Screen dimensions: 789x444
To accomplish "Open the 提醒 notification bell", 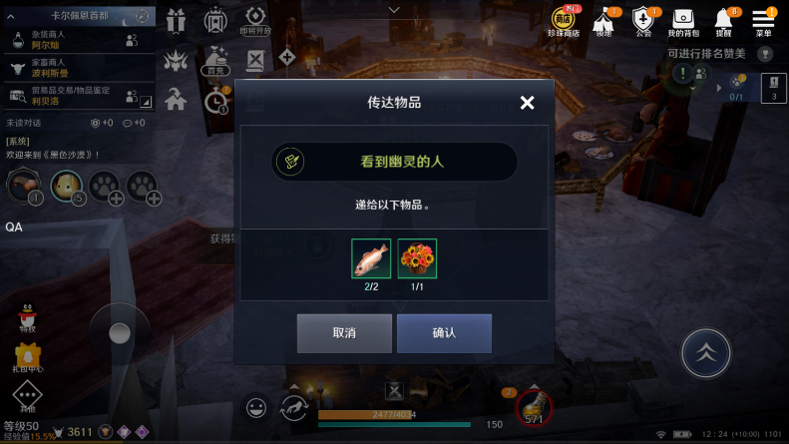I will click(x=724, y=22).
